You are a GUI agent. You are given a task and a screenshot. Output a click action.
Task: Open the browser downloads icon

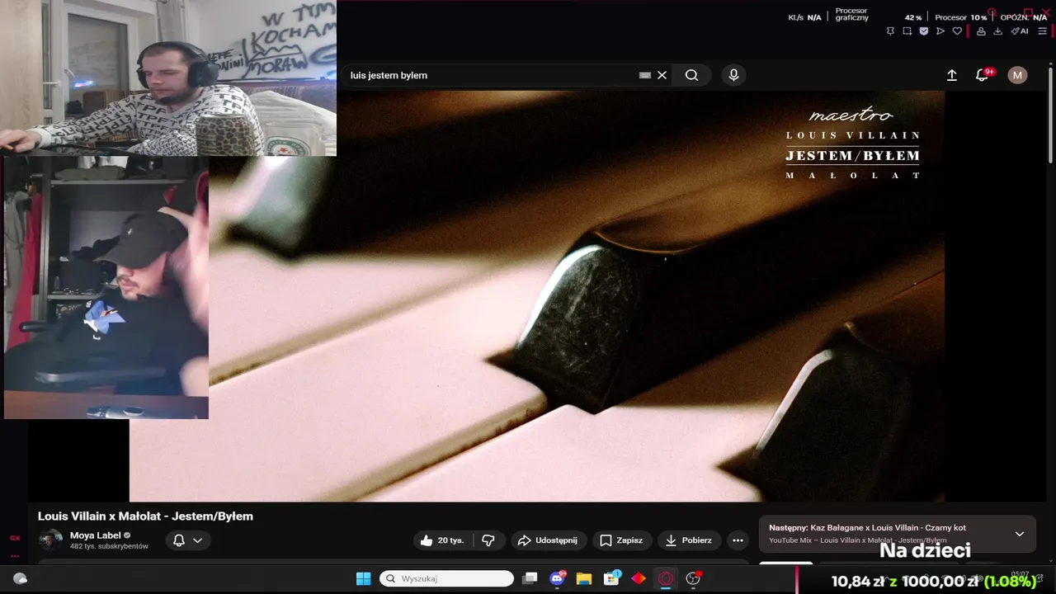point(997,31)
